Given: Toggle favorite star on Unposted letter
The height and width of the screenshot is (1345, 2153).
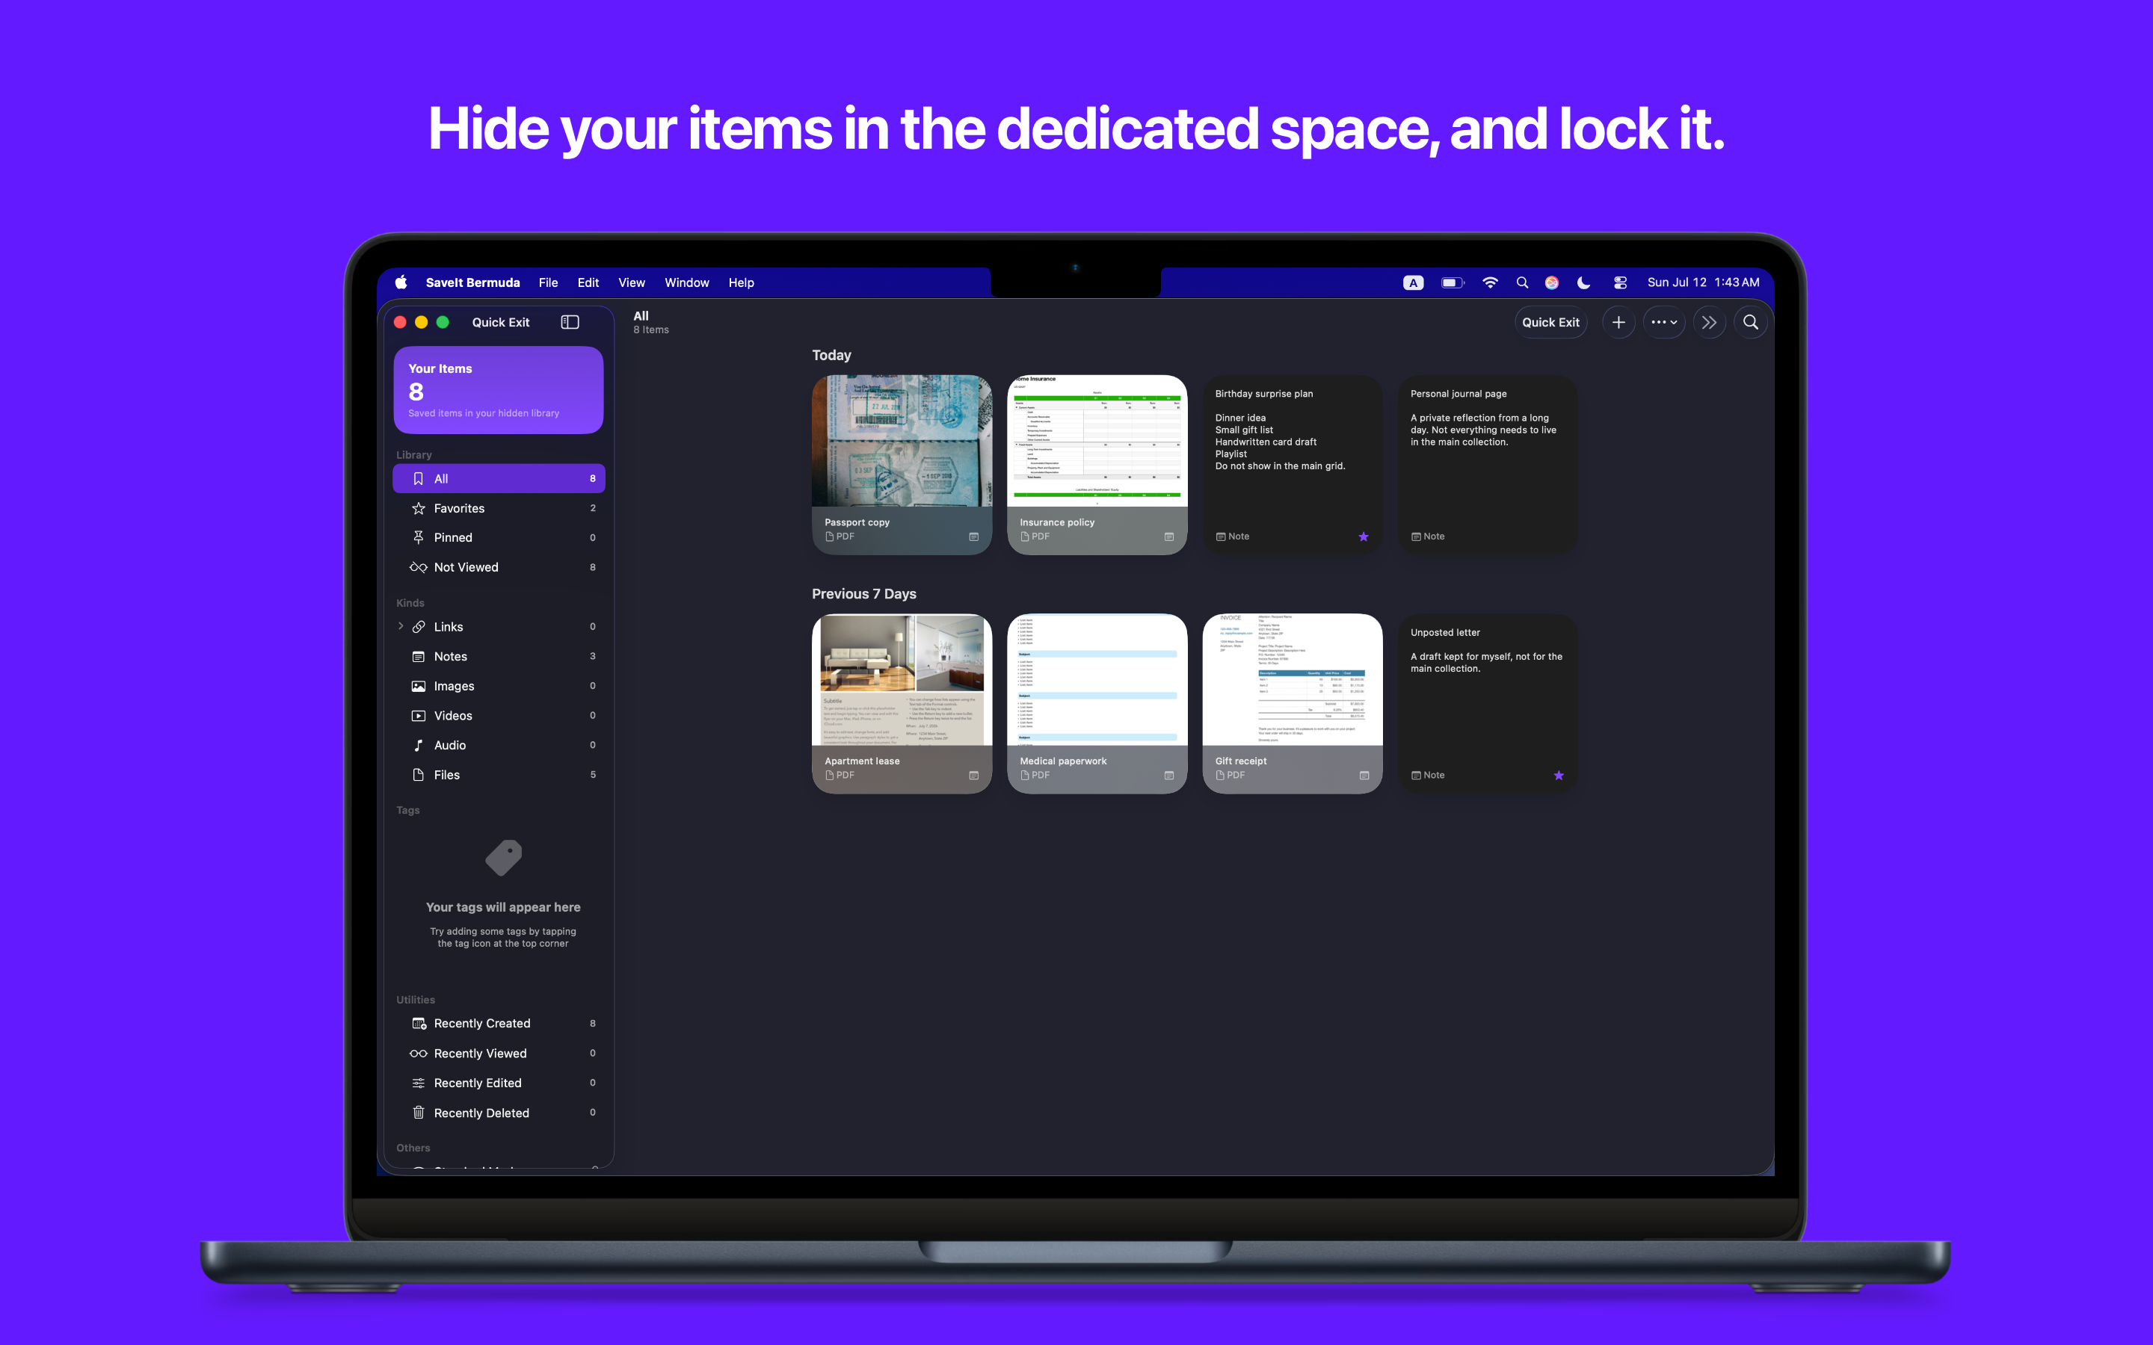Looking at the screenshot, I should (1559, 775).
